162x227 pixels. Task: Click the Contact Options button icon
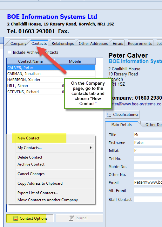pos(16,218)
